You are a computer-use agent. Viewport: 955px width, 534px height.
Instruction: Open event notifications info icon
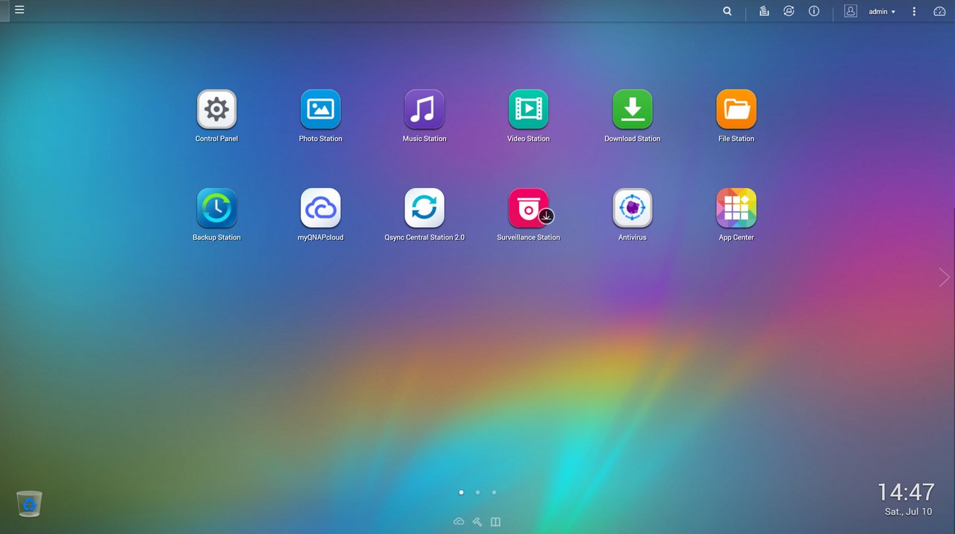coord(814,11)
